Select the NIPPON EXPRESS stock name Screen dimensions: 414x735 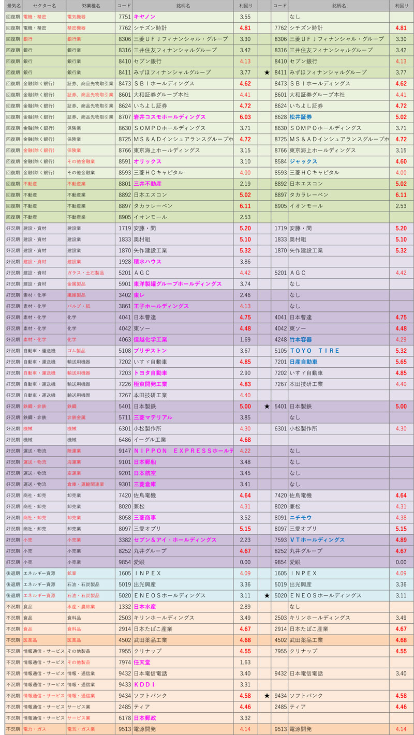pyautogui.click(x=184, y=451)
